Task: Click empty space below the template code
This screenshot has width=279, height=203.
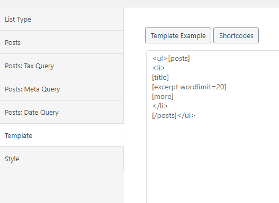Action: (x=213, y=160)
